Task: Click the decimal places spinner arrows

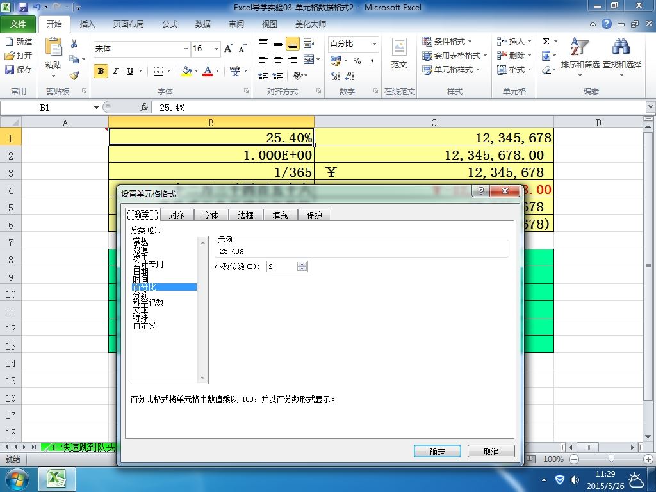Action: pyautogui.click(x=302, y=266)
